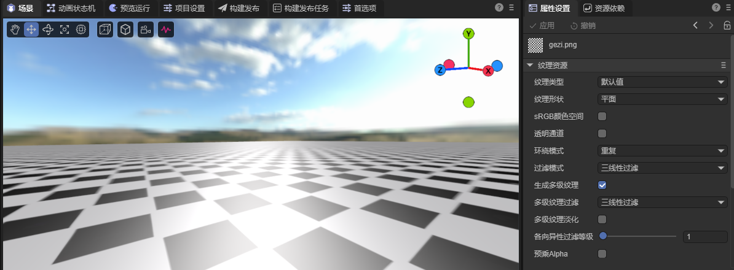Select the hand pan tool
Screen dimensions: 734x270
point(15,29)
